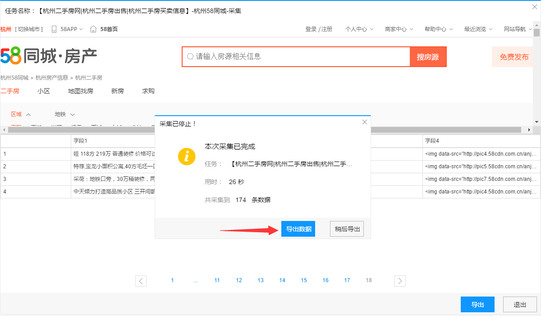Screen dimensions: 541x324
Task: Go to next page arrow in pagination
Action: click(400, 281)
